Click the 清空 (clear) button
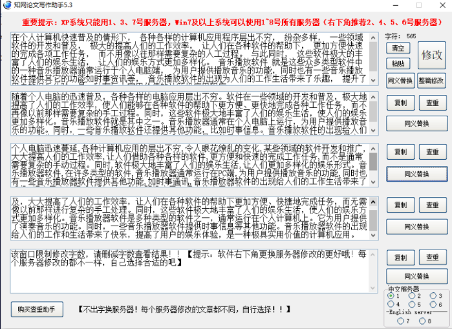 398,48
